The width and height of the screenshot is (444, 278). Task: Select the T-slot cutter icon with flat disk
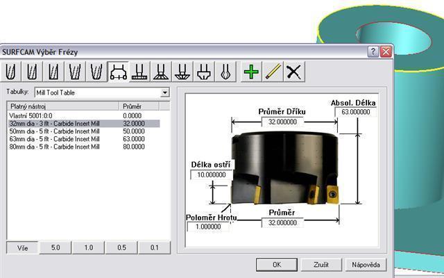pos(139,72)
